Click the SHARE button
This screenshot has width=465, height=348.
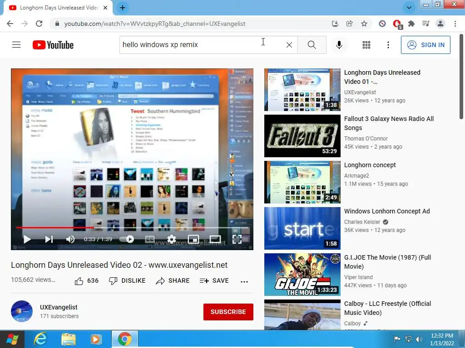[173, 281]
